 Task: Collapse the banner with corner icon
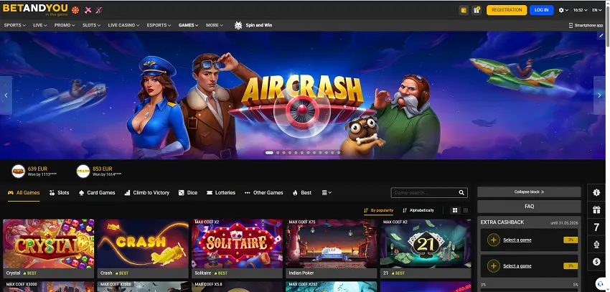pos(601,35)
